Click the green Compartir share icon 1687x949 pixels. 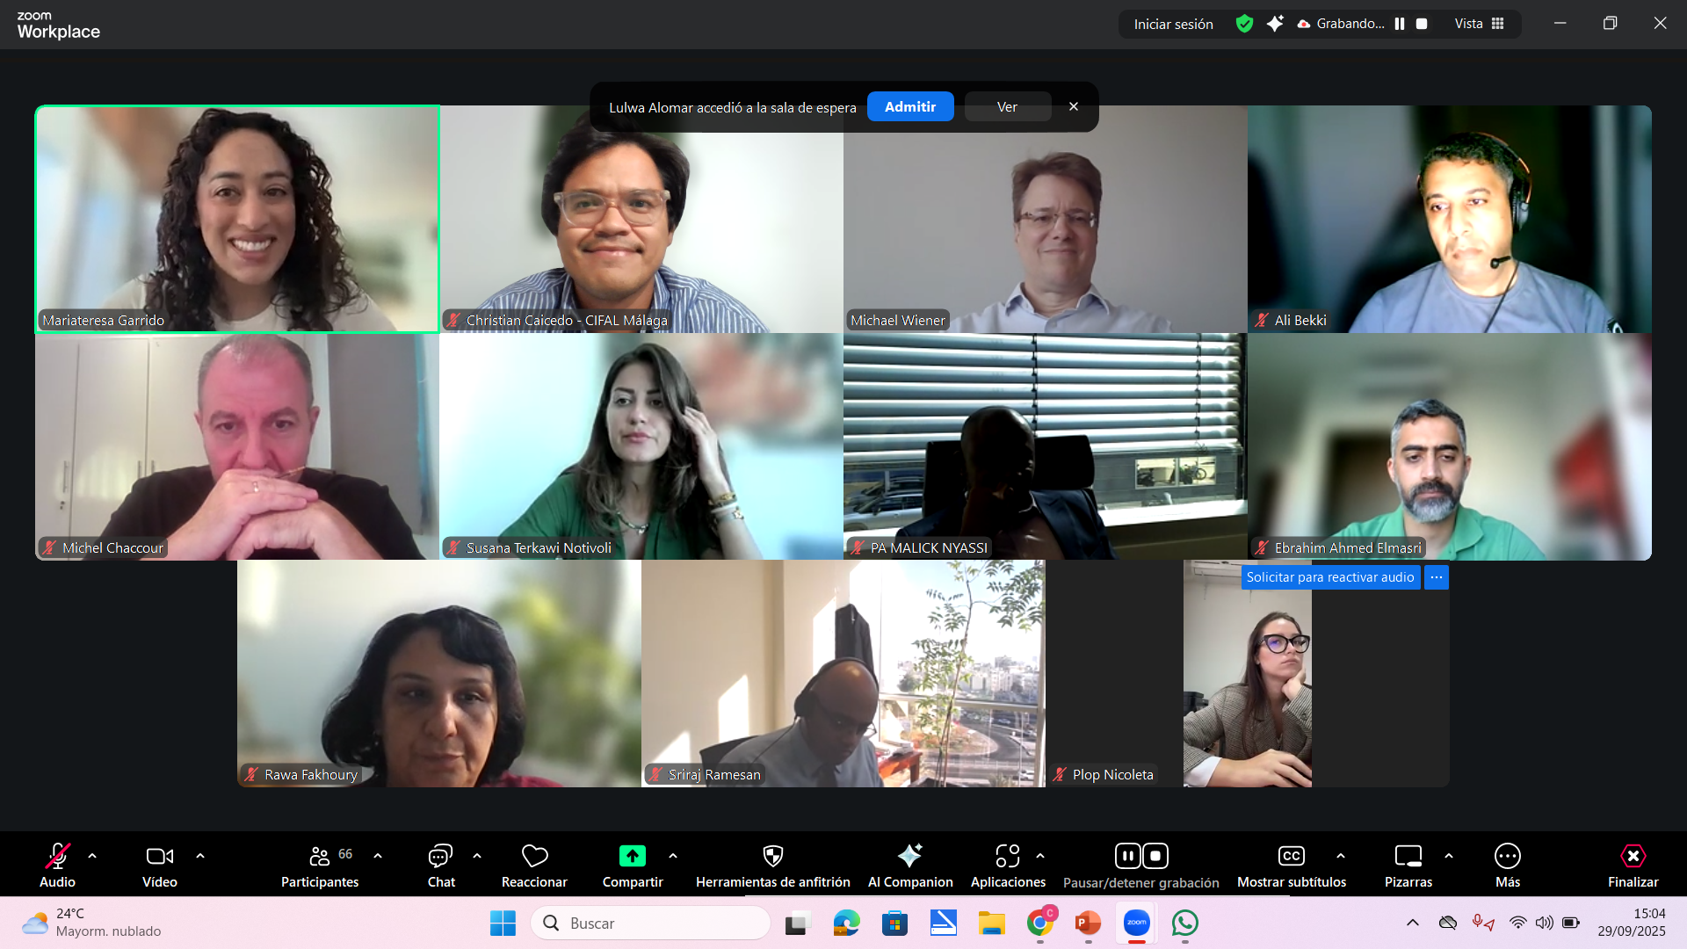point(632,857)
